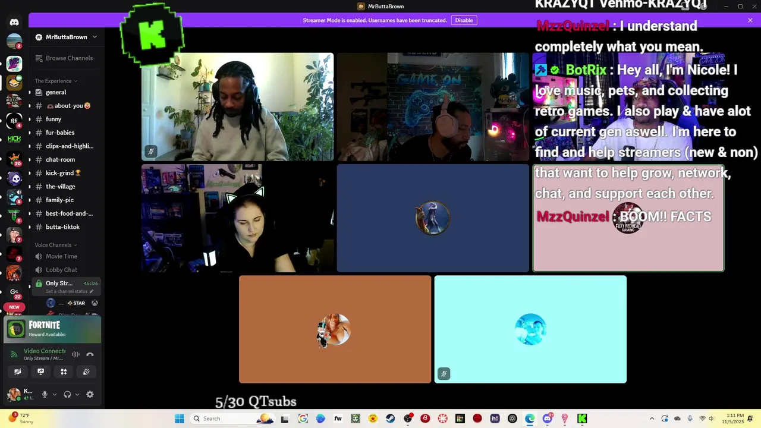This screenshot has height=428, width=761.
Task: Open the Gs server with 22 notifications
Action: [14, 292]
